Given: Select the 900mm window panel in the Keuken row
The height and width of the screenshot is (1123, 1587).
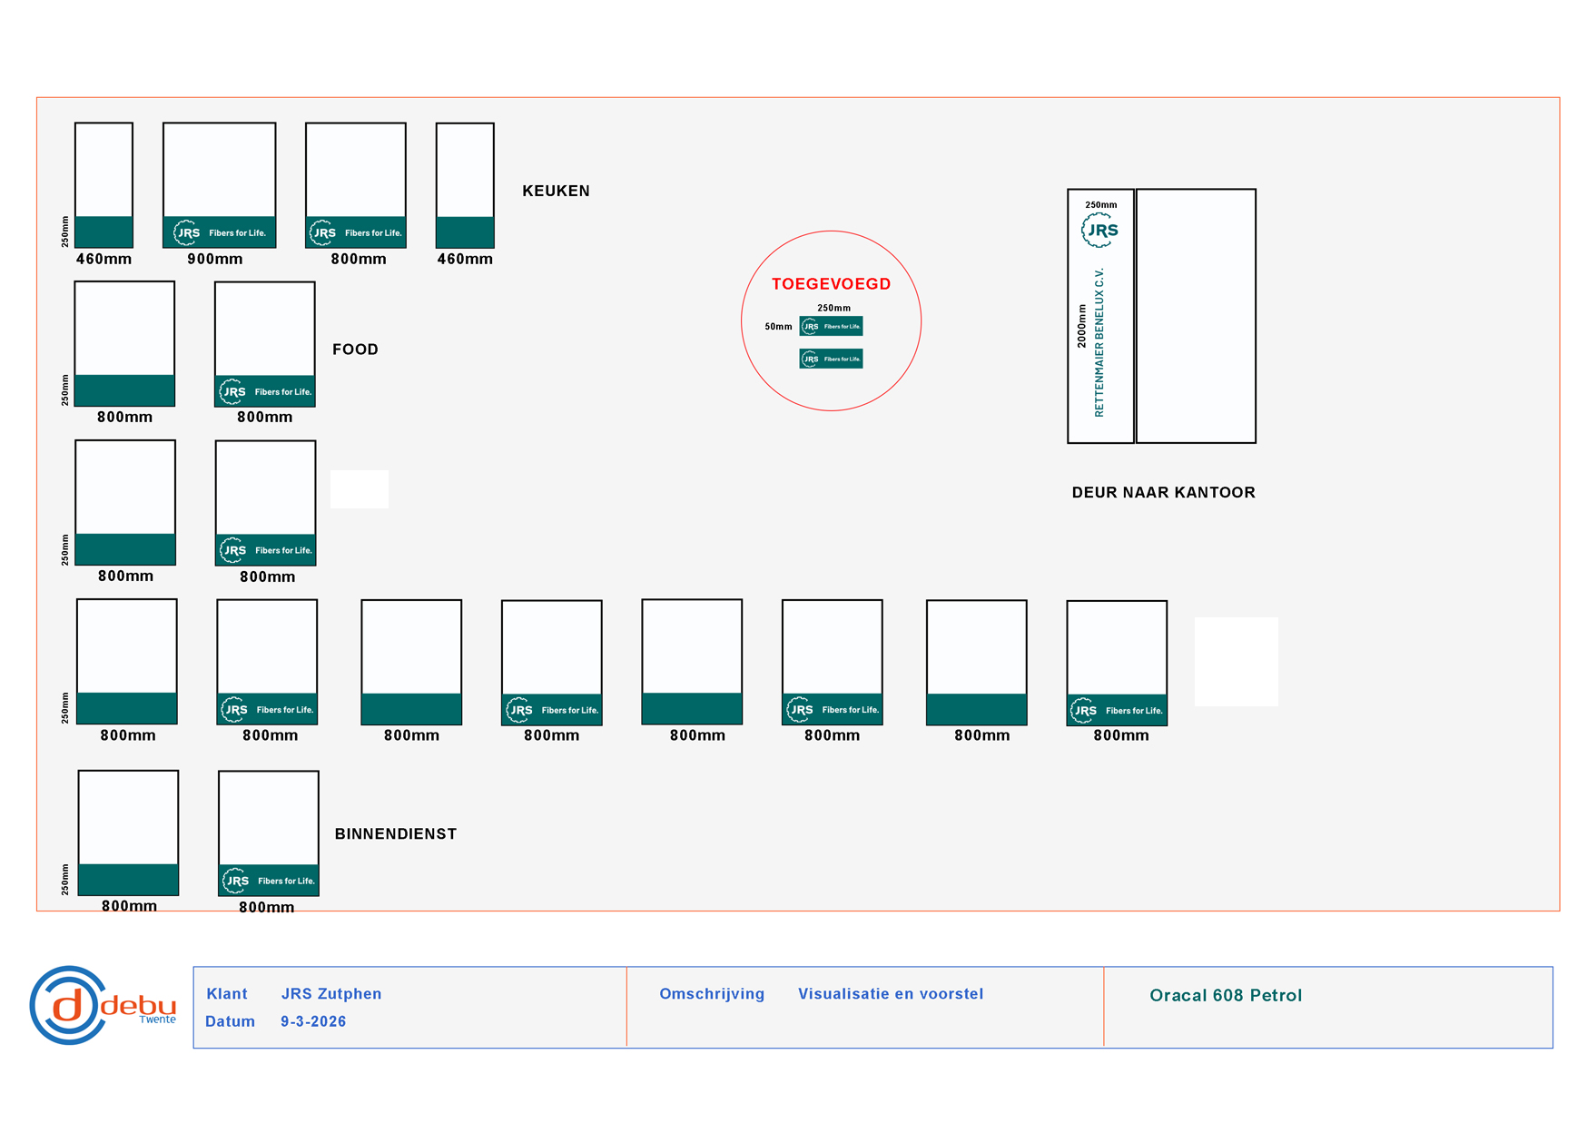Looking at the screenshot, I should (219, 185).
